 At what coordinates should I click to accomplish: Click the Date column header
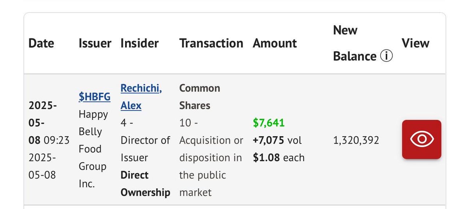coord(41,43)
